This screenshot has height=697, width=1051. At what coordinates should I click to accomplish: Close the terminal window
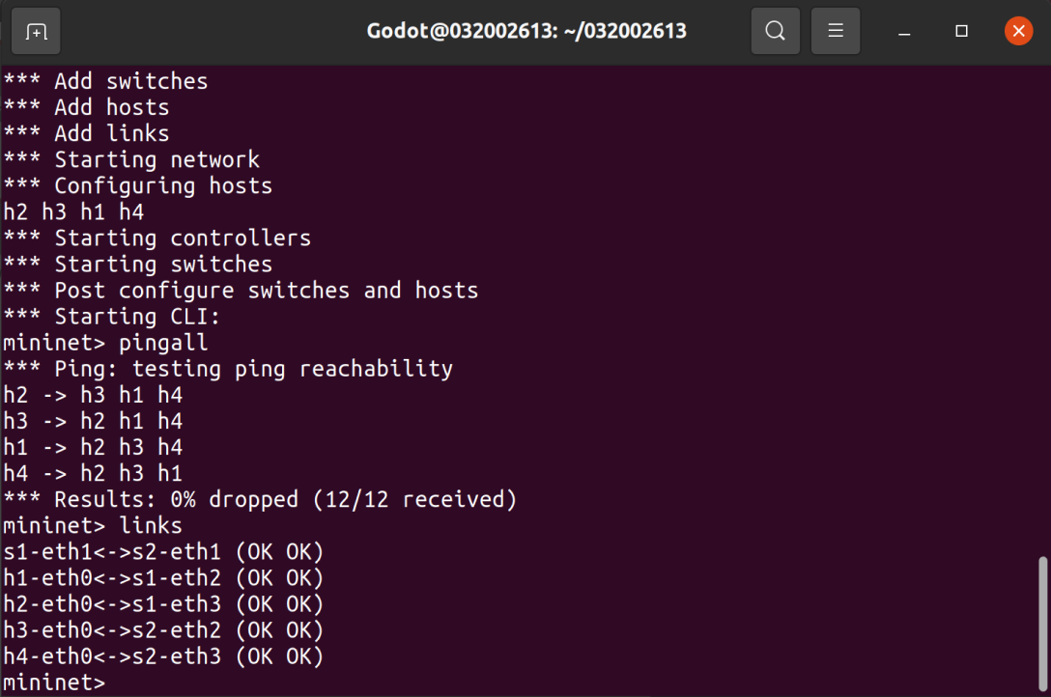pos(1018,32)
